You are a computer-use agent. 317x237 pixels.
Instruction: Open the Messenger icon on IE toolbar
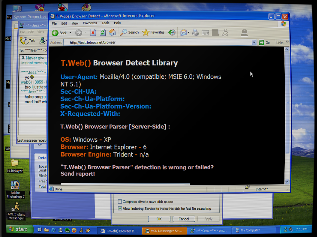click(244, 32)
